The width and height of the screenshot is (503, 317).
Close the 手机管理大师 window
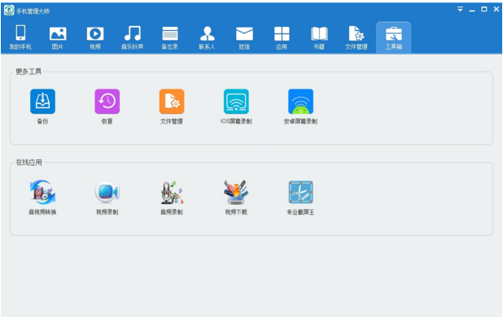pos(496,9)
